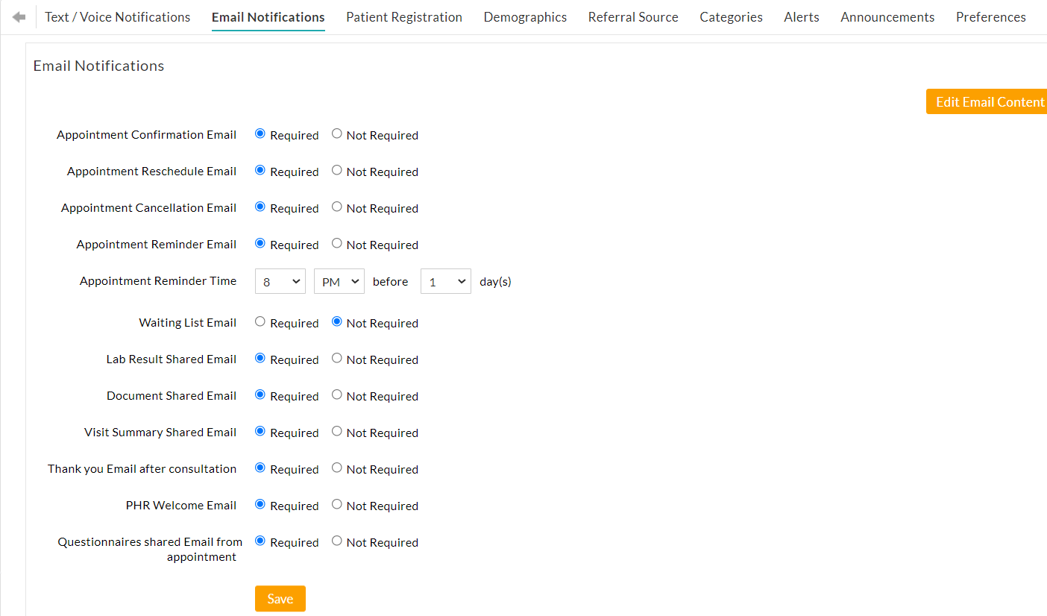This screenshot has height=616, width=1047.
Task: Set Lab Result Shared Email to Not Required
Action: 336,357
